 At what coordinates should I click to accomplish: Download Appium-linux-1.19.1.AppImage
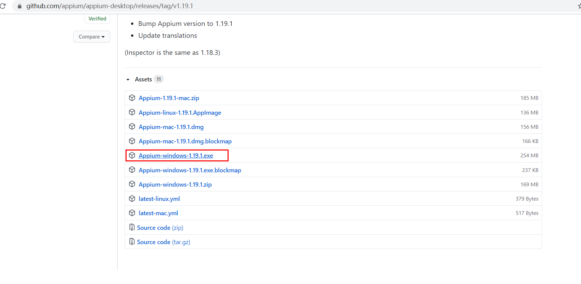(180, 113)
